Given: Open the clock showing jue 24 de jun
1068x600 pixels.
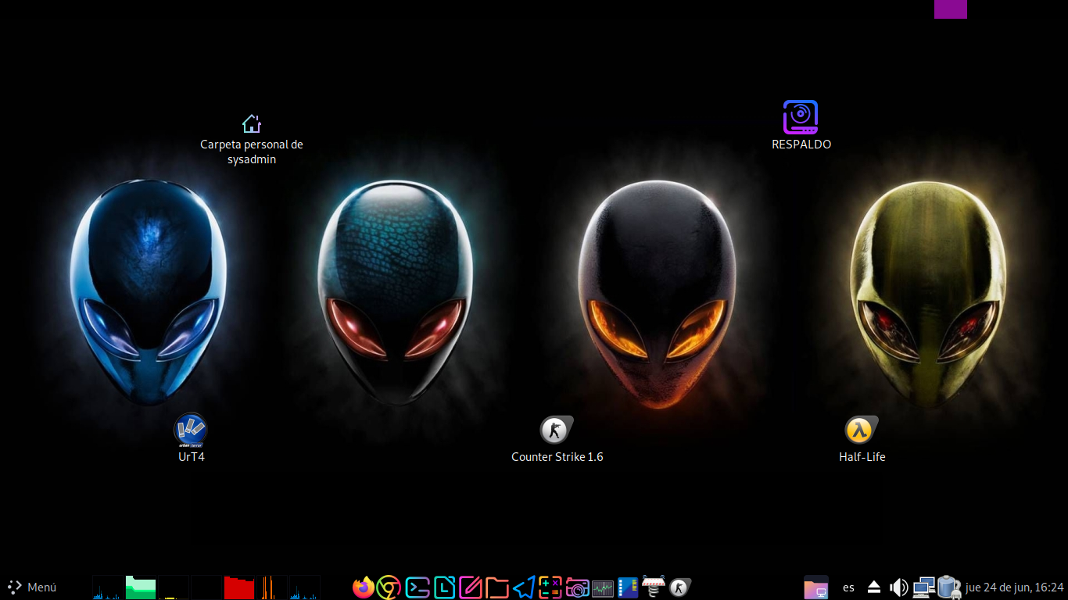Looking at the screenshot, I should [x=1014, y=587].
